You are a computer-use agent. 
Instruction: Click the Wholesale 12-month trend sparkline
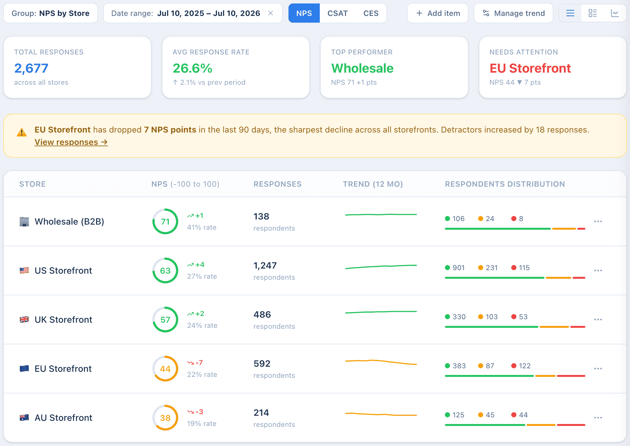381,215
